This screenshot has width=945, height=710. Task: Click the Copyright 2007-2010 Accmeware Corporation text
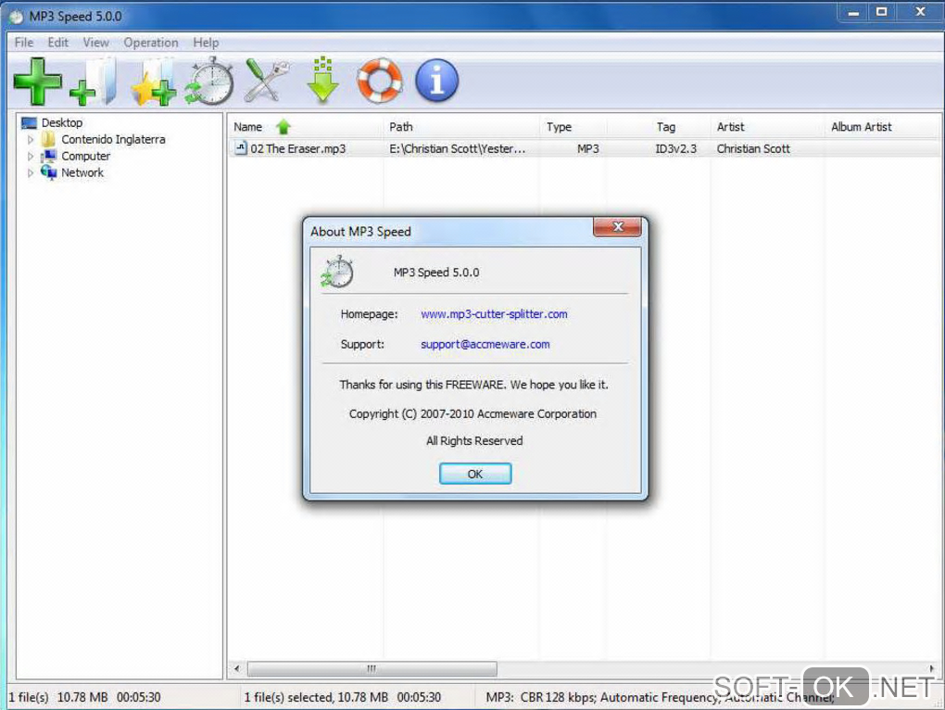tap(472, 414)
